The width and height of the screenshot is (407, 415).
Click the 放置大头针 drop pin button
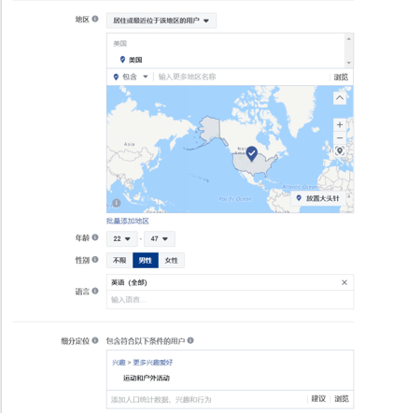point(318,198)
